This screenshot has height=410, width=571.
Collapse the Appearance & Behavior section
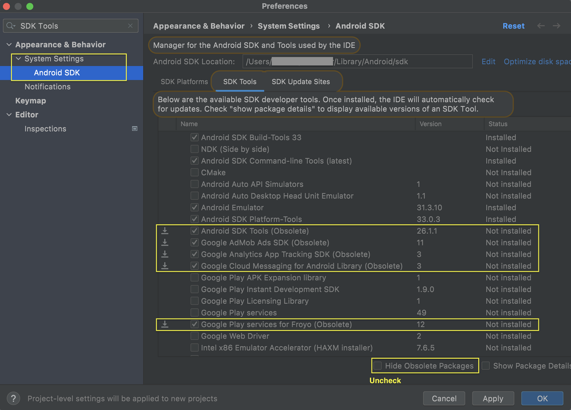point(9,45)
